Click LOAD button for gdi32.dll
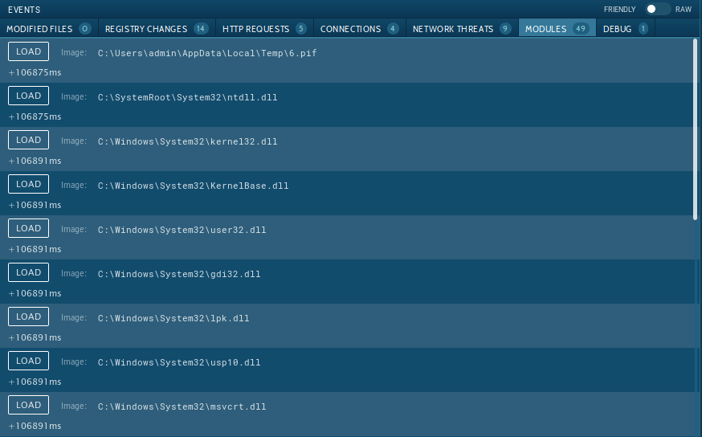Viewport: 702px width, 437px height. pyautogui.click(x=28, y=272)
